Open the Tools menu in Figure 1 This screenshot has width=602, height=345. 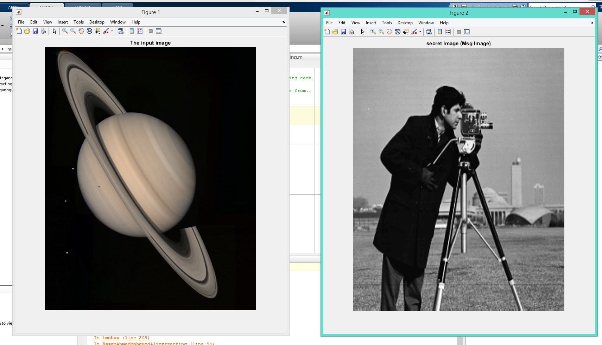pos(78,22)
